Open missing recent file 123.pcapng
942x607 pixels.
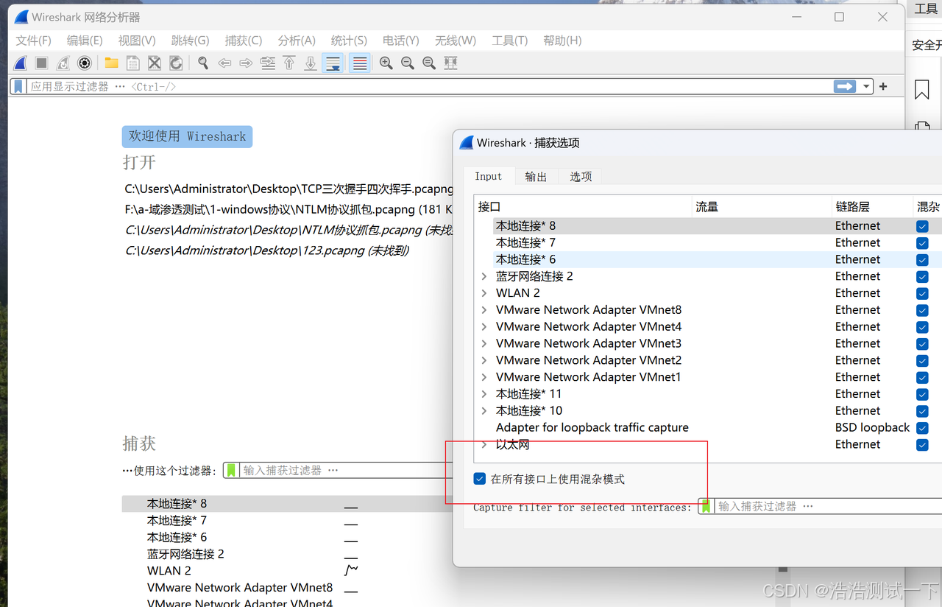(267, 251)
